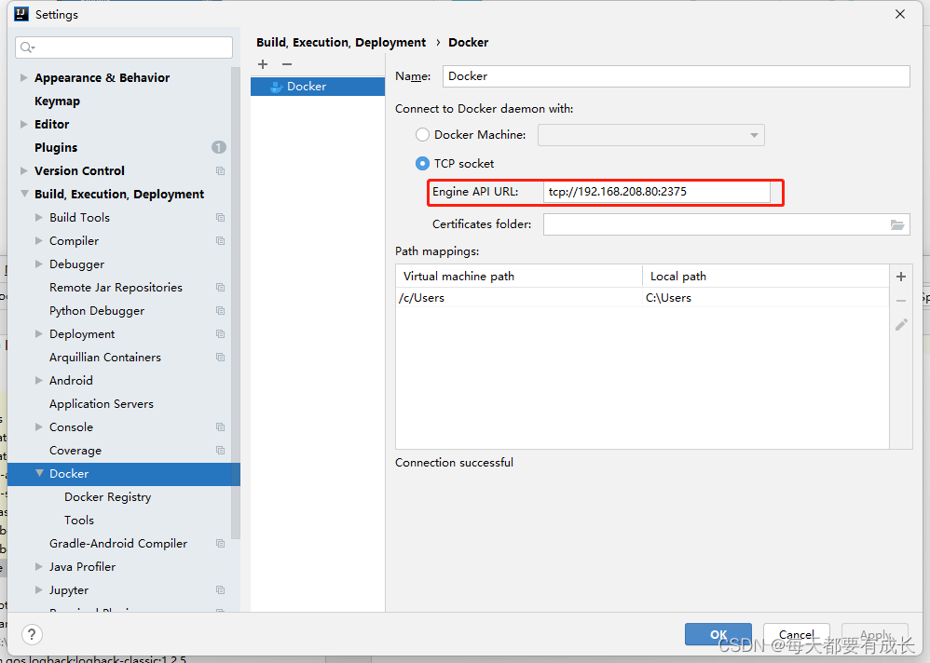The image size is (930, 663).
Task: Click inside the Engine API URL field
Action: [x=662, y=193]
